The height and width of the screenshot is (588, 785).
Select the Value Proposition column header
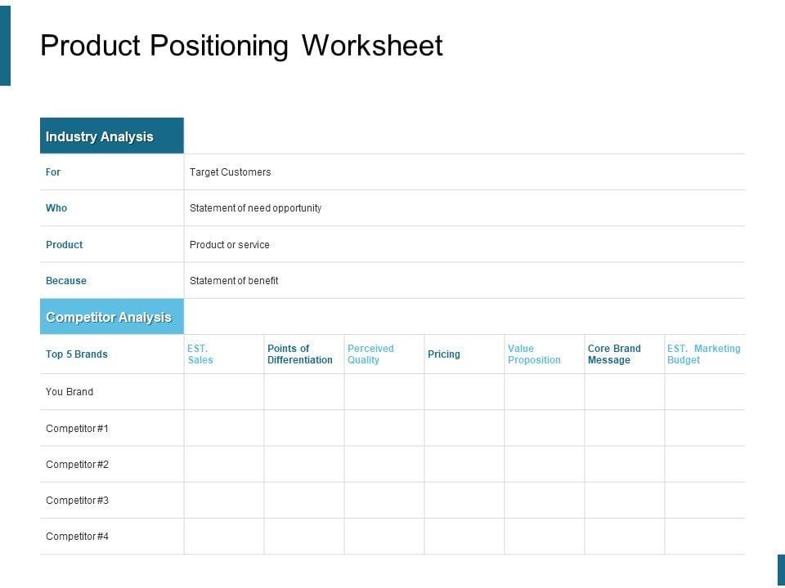click(534, 354)
